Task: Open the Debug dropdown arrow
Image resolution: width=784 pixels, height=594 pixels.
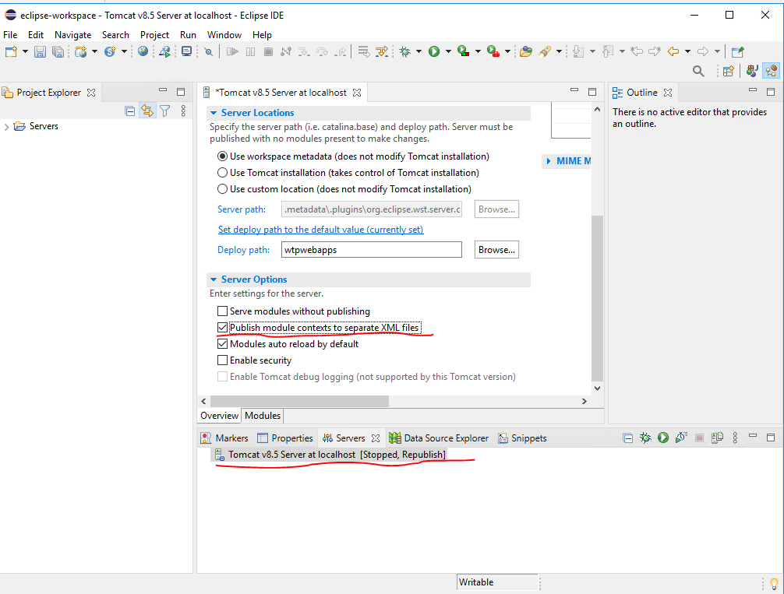Action: click(418, 51)
